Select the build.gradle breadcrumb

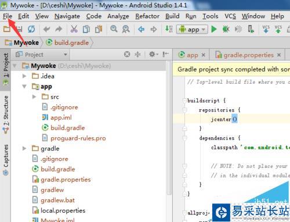coord(67,42)
